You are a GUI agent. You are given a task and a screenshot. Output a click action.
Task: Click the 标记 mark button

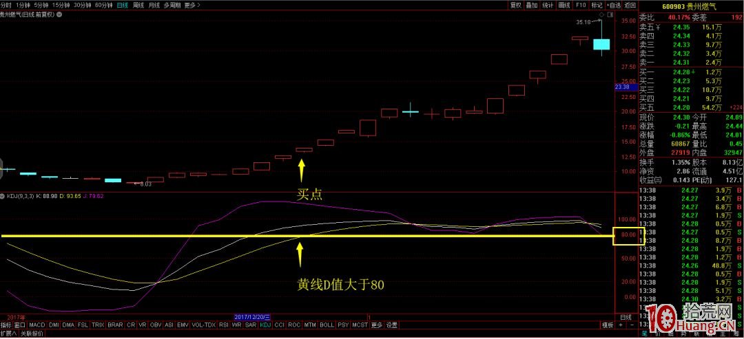(597, 6)
